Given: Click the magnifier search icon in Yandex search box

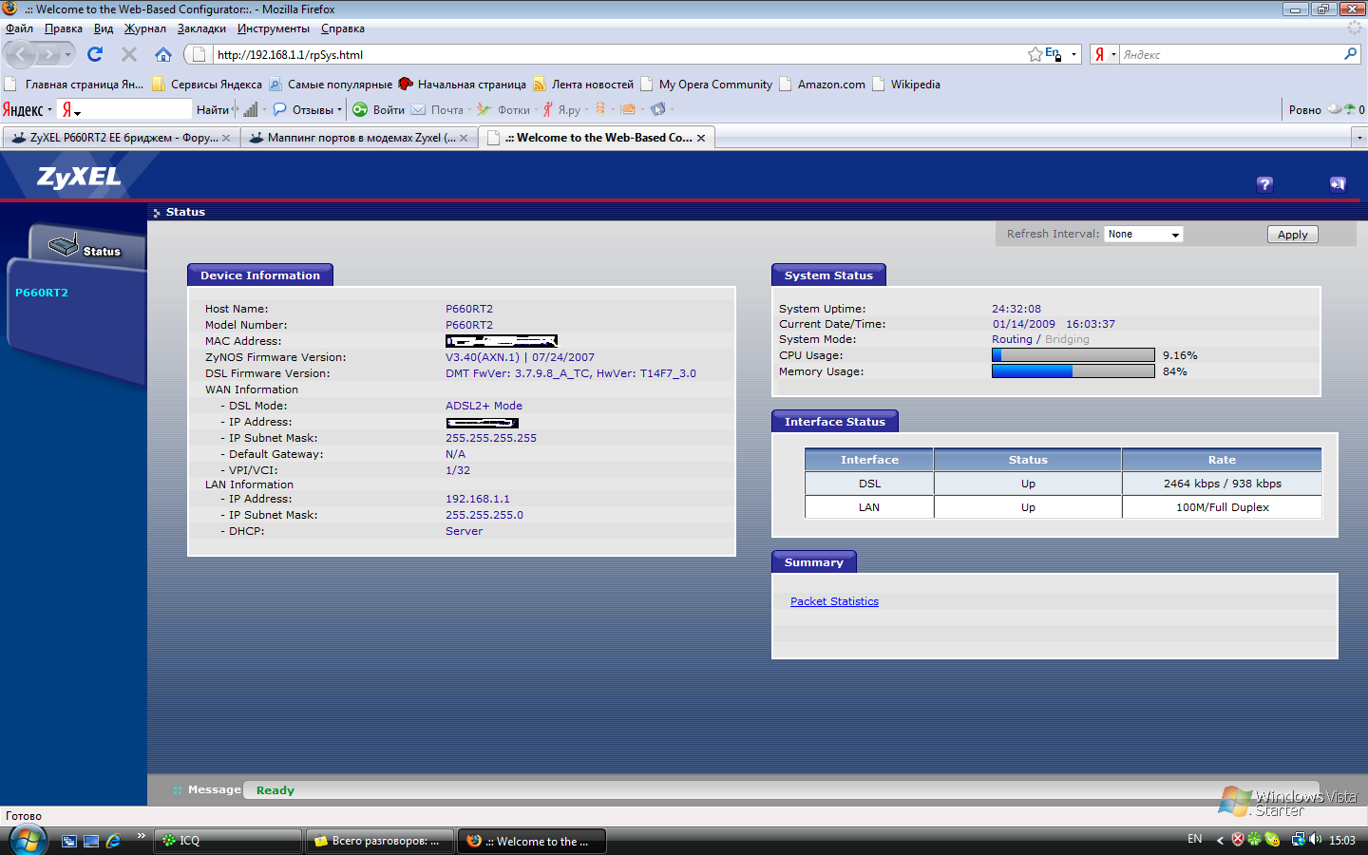Looking at the screenshot, I should pos(1350,54).
